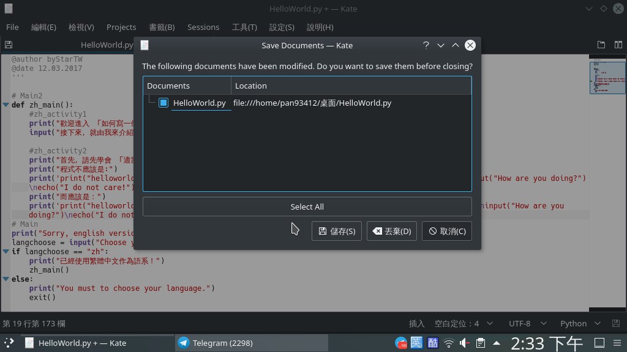Click the Documents column header
The image size is (627, 352).
pyautogui.click(x=187, y=86)
